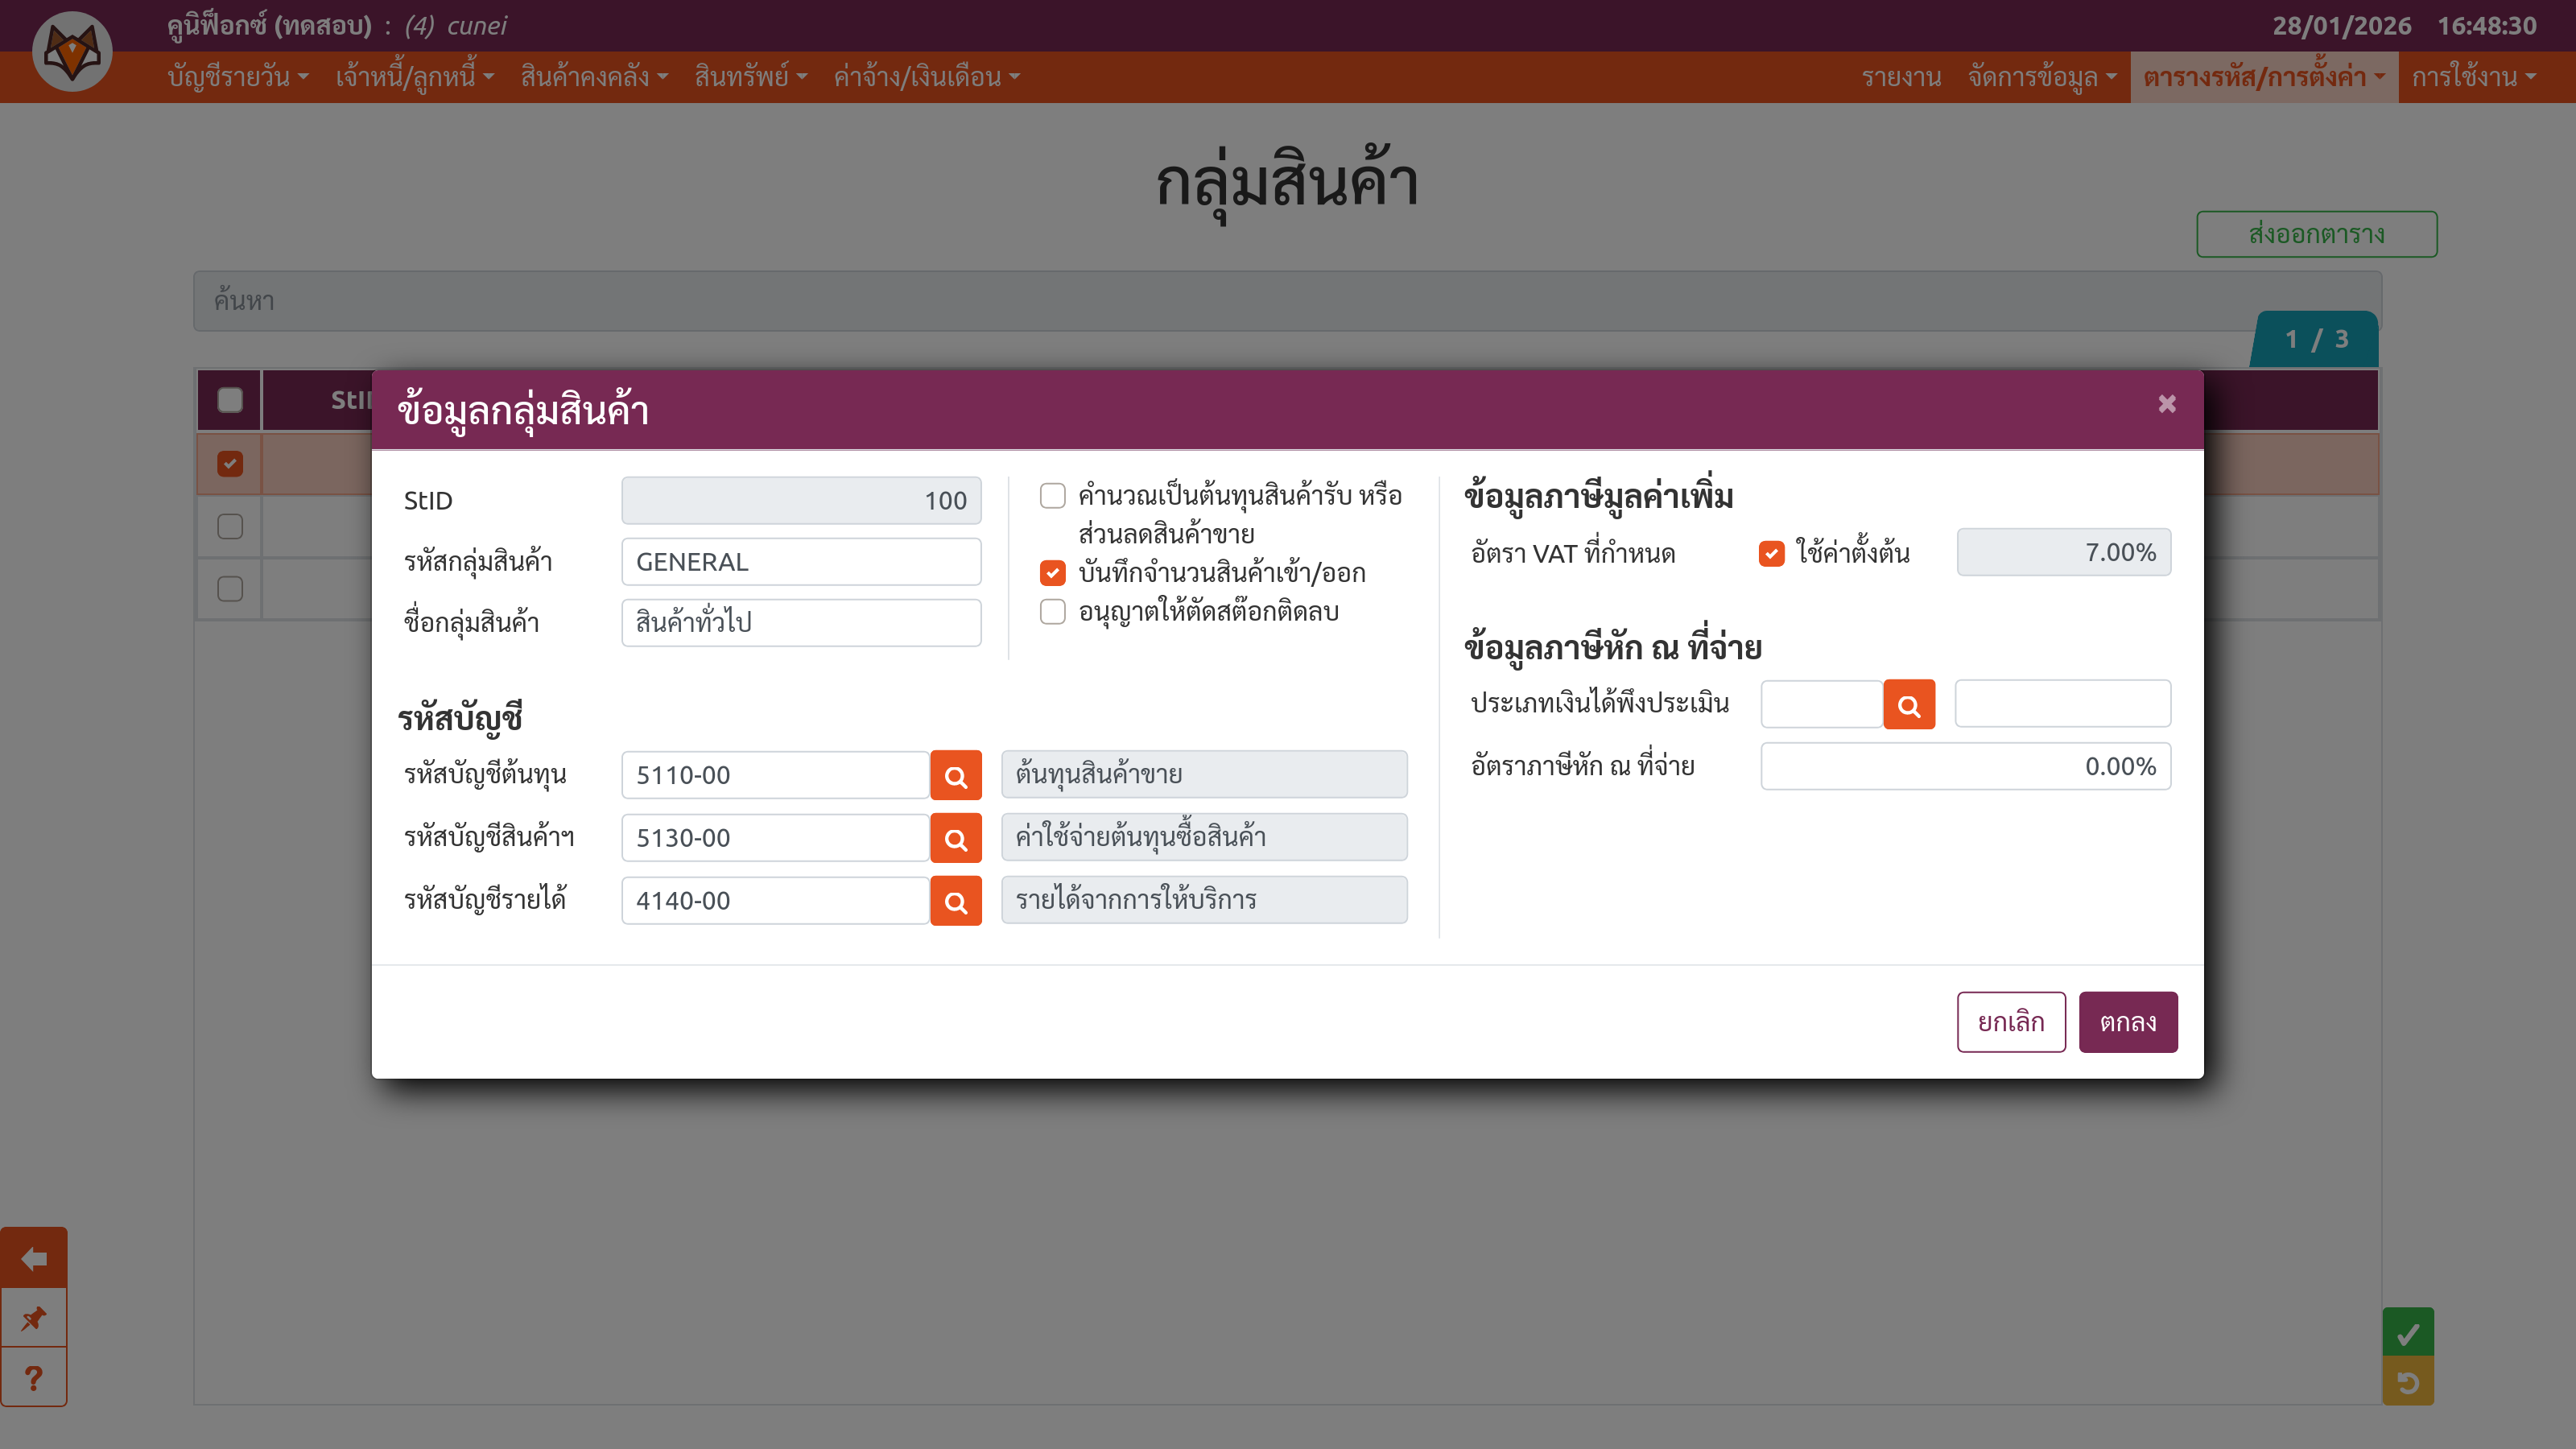Open the สินค้าคงคลัง dropdown menu
The width and height of the screenshot is (2576, 1449).
click(x=593, y=77)
